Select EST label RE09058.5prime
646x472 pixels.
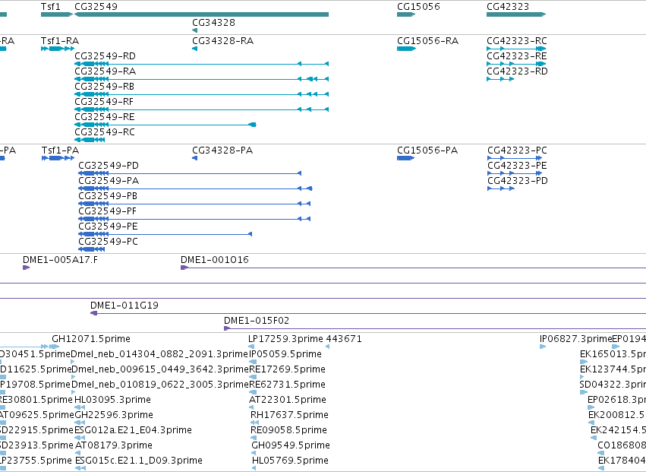288,431
